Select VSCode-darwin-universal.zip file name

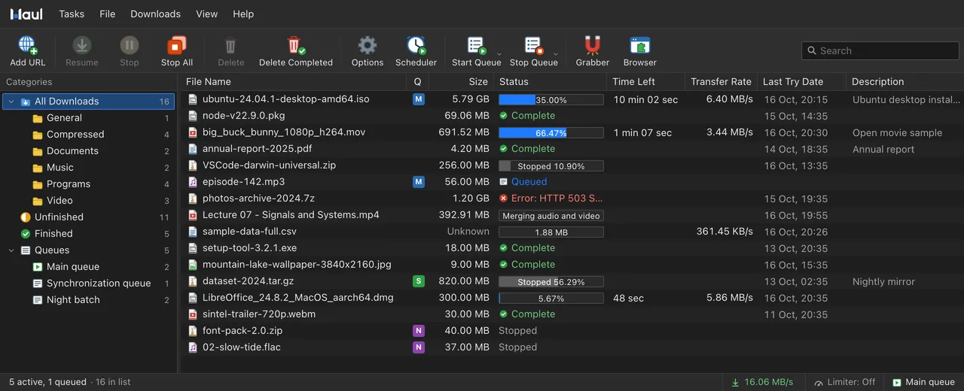point(269,165)
